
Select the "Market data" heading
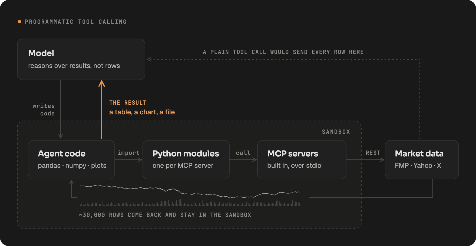tap(419, 153)
